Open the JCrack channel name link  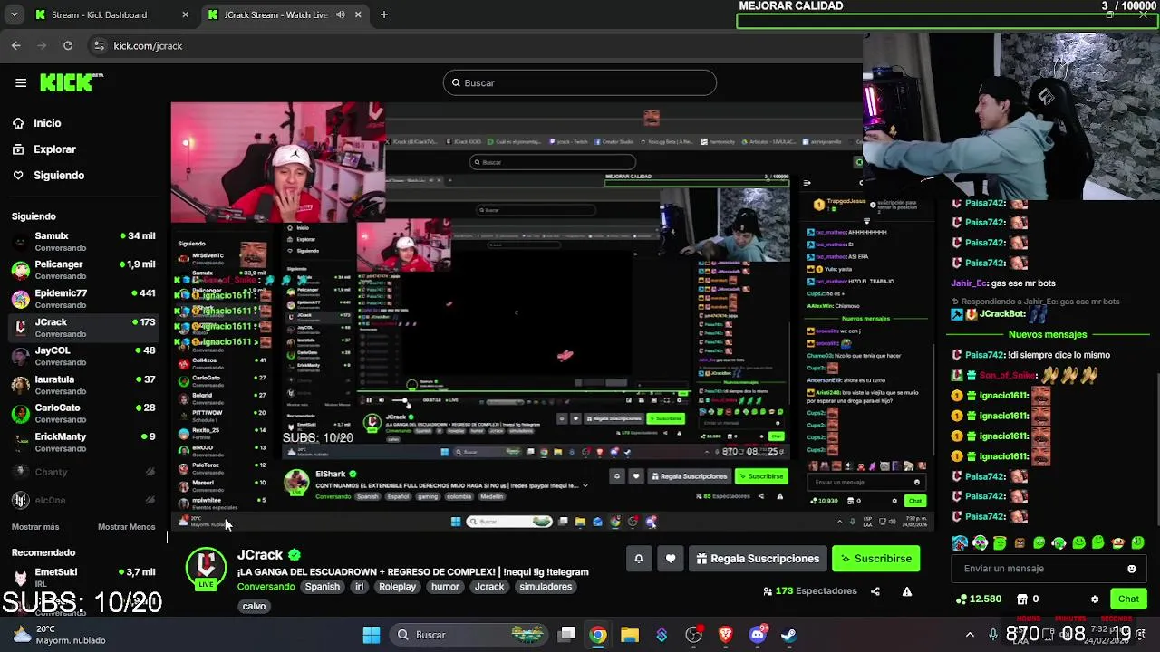point(260,555)
